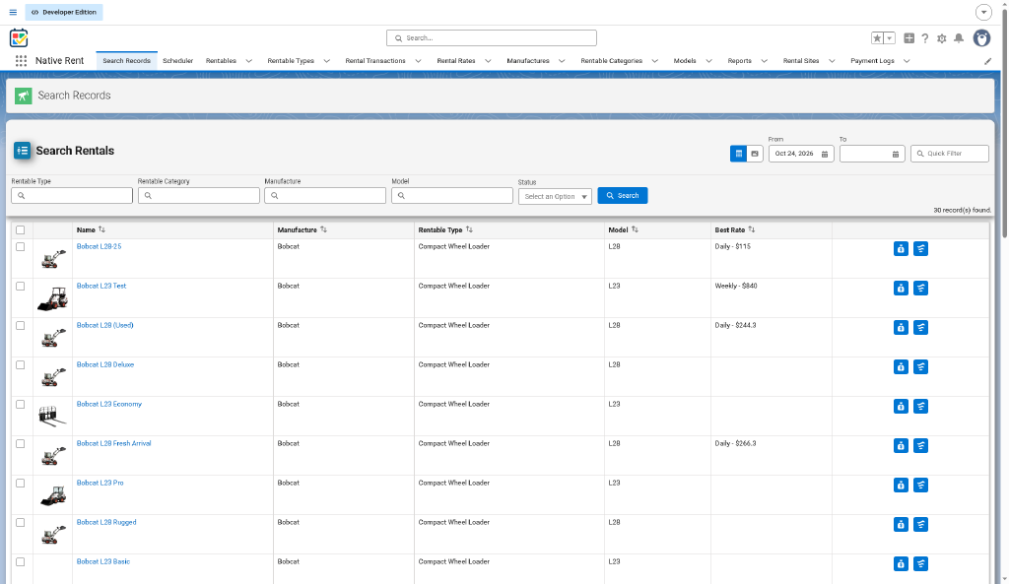Click the money bag icon for Bobcat L28-25
Viewport: 1009px width, 584px height.
pos(901,249)
